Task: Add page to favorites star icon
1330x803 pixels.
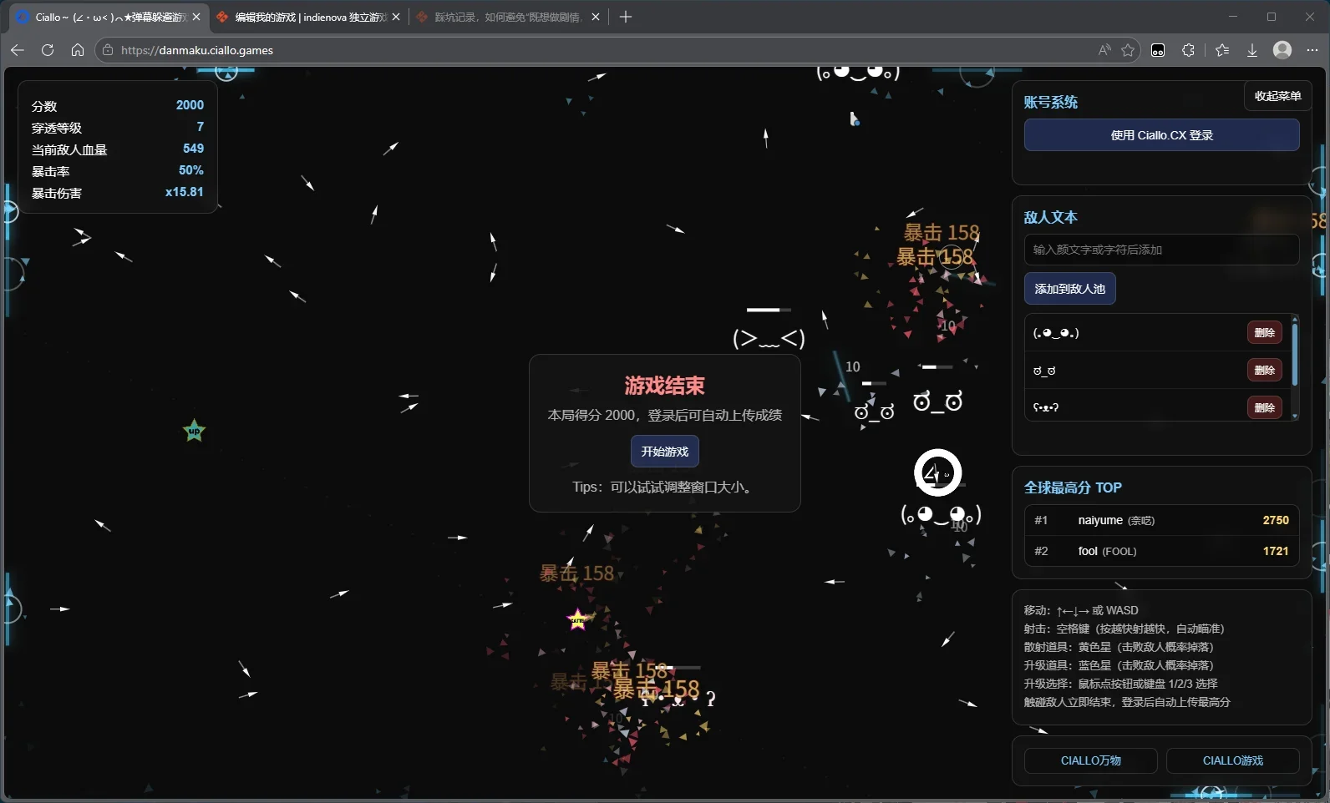Action: tap(1128, 50)
